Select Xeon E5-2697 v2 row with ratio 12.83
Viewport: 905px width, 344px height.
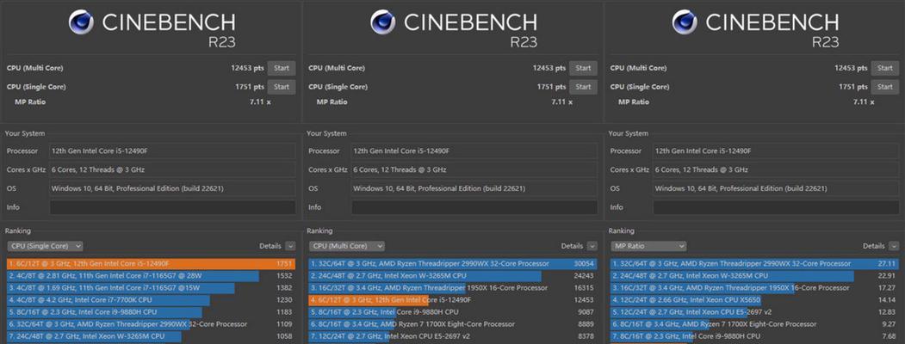(x=755, y=312)
